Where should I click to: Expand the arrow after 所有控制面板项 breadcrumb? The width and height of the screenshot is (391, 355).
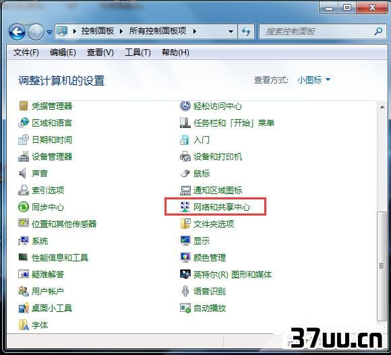click(195, 32)
